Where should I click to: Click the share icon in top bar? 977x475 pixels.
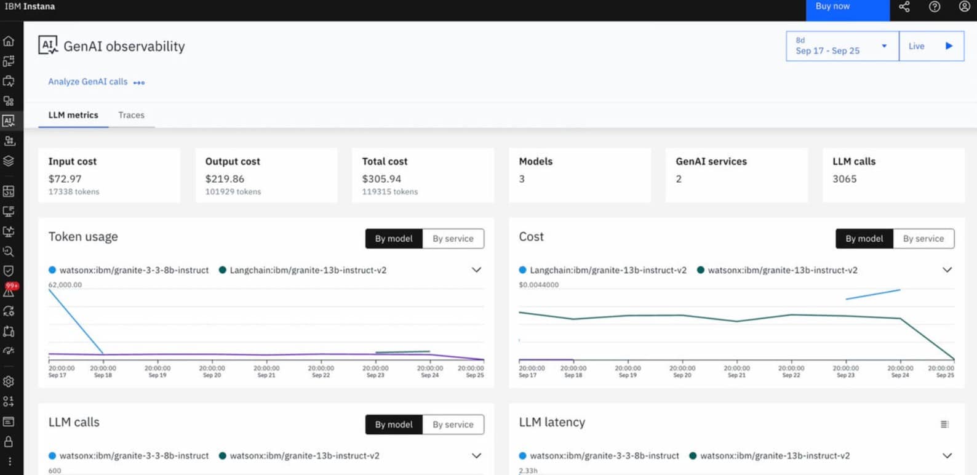pyautogui.click(x=904, y=7)
